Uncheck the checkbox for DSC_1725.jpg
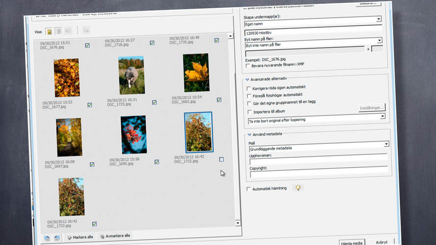The height and width of the screenshot is (245, 436). 154,102
